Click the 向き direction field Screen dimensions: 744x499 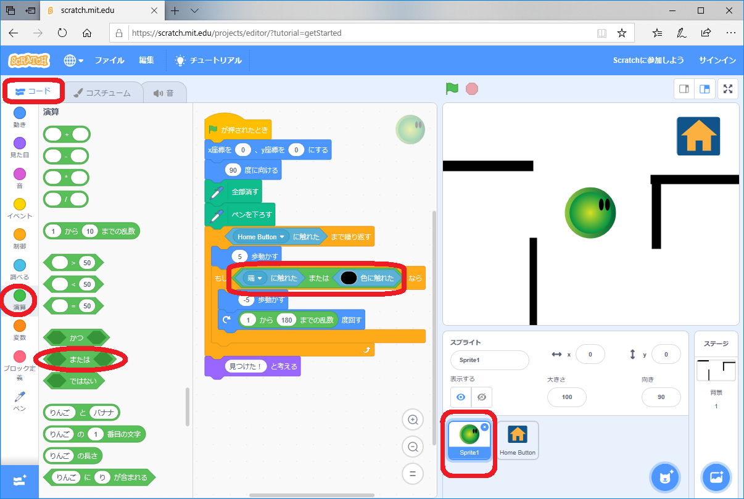click(x=661, y=397)
